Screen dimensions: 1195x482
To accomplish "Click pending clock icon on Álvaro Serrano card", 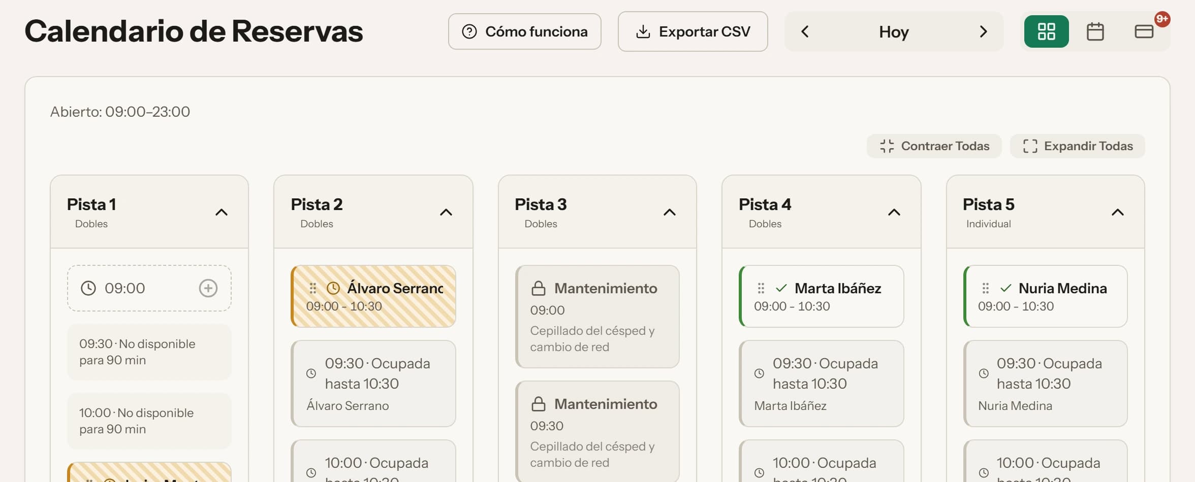I will [333, 288].
